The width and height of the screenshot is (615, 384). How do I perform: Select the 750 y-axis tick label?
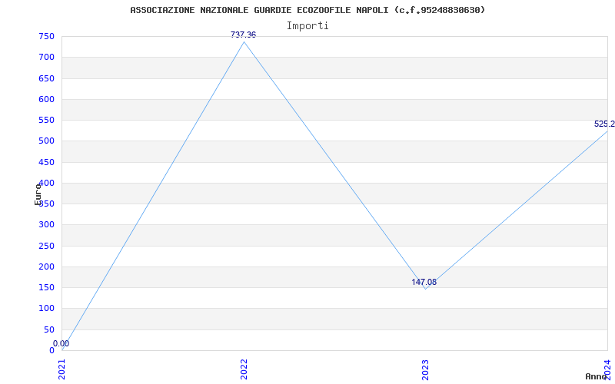[x=46, y=36]
